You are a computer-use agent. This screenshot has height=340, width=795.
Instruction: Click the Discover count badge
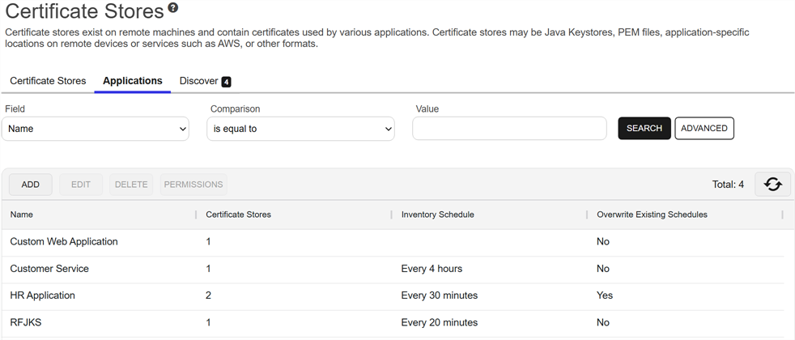click(227, 82)
